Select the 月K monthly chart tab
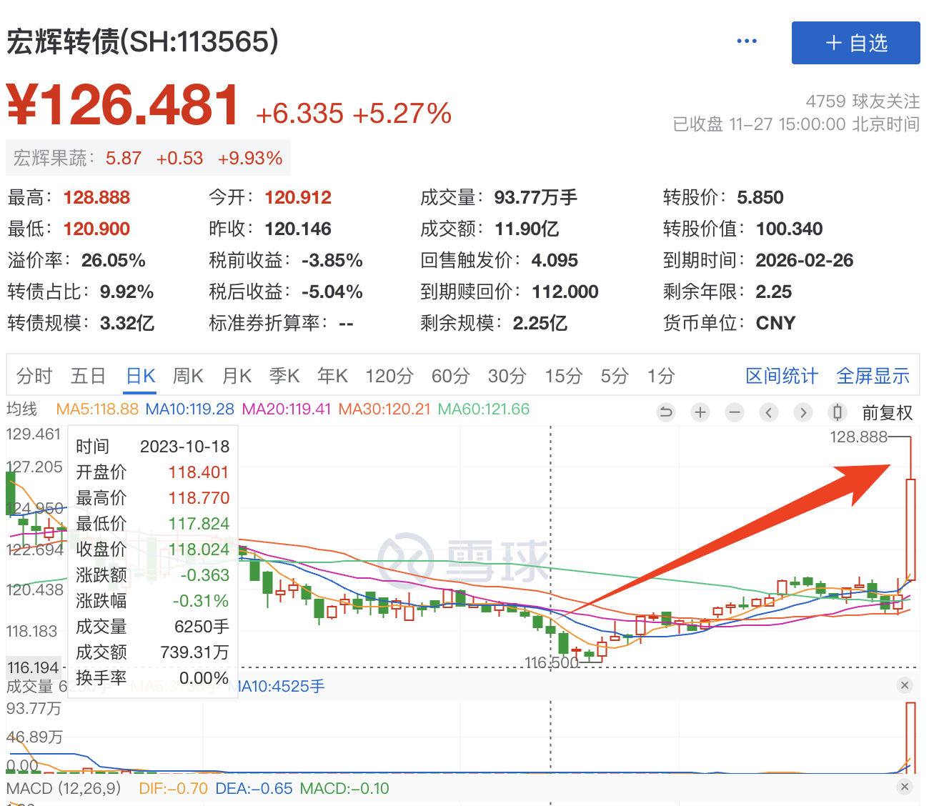Screen dimensions: 929x806 click(x=237, y=376)
